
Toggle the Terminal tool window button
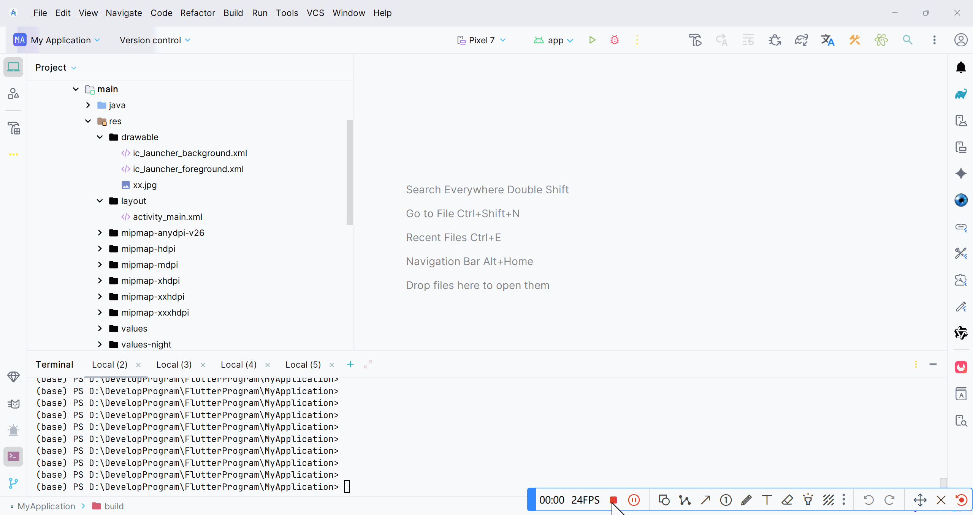click(x=13, y=456)
